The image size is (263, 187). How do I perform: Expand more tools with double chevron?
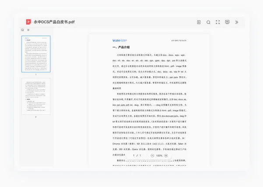(237, 22)
